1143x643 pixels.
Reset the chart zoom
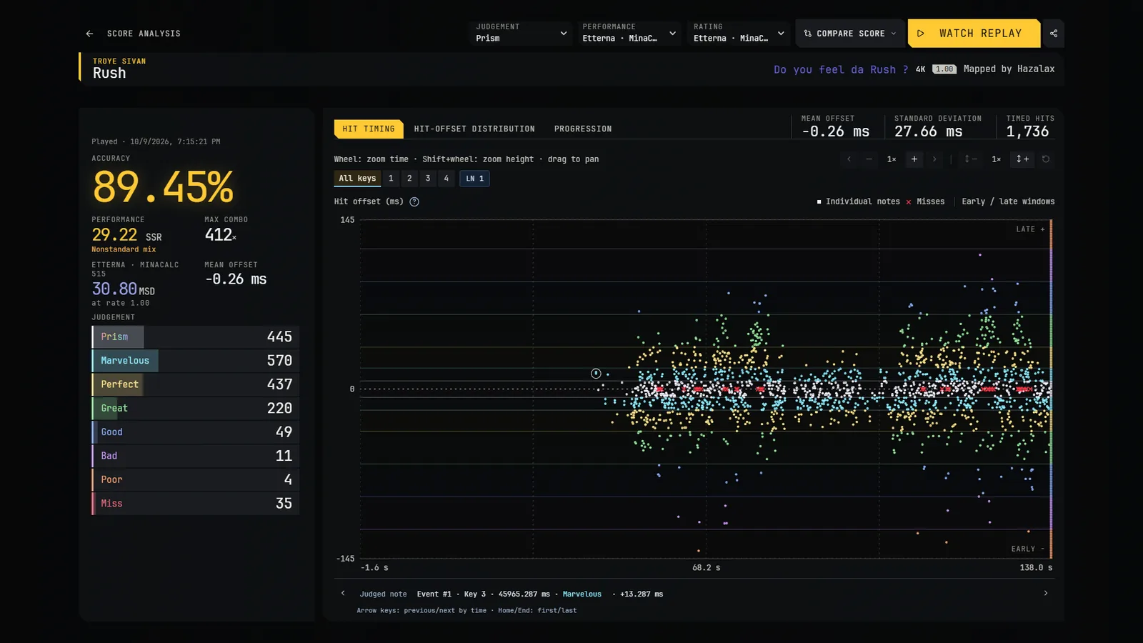(x=1046, y=159)
